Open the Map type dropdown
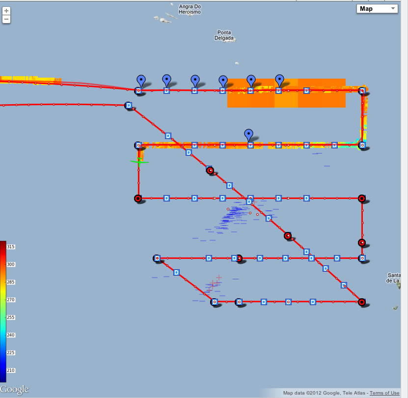Viewport: 408px width, 398px height. [x=377, y=9]
